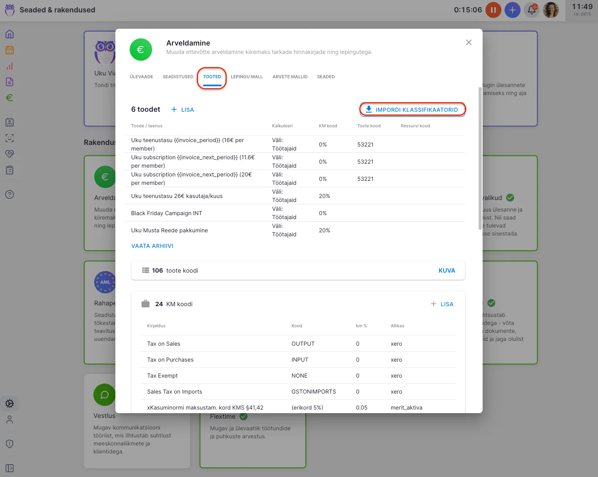Open the bar chart reports icon

10,66
